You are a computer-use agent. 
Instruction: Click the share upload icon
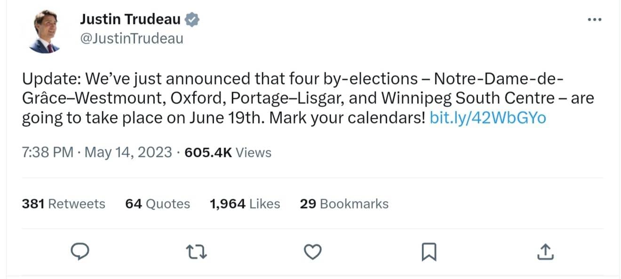[546, 252]
